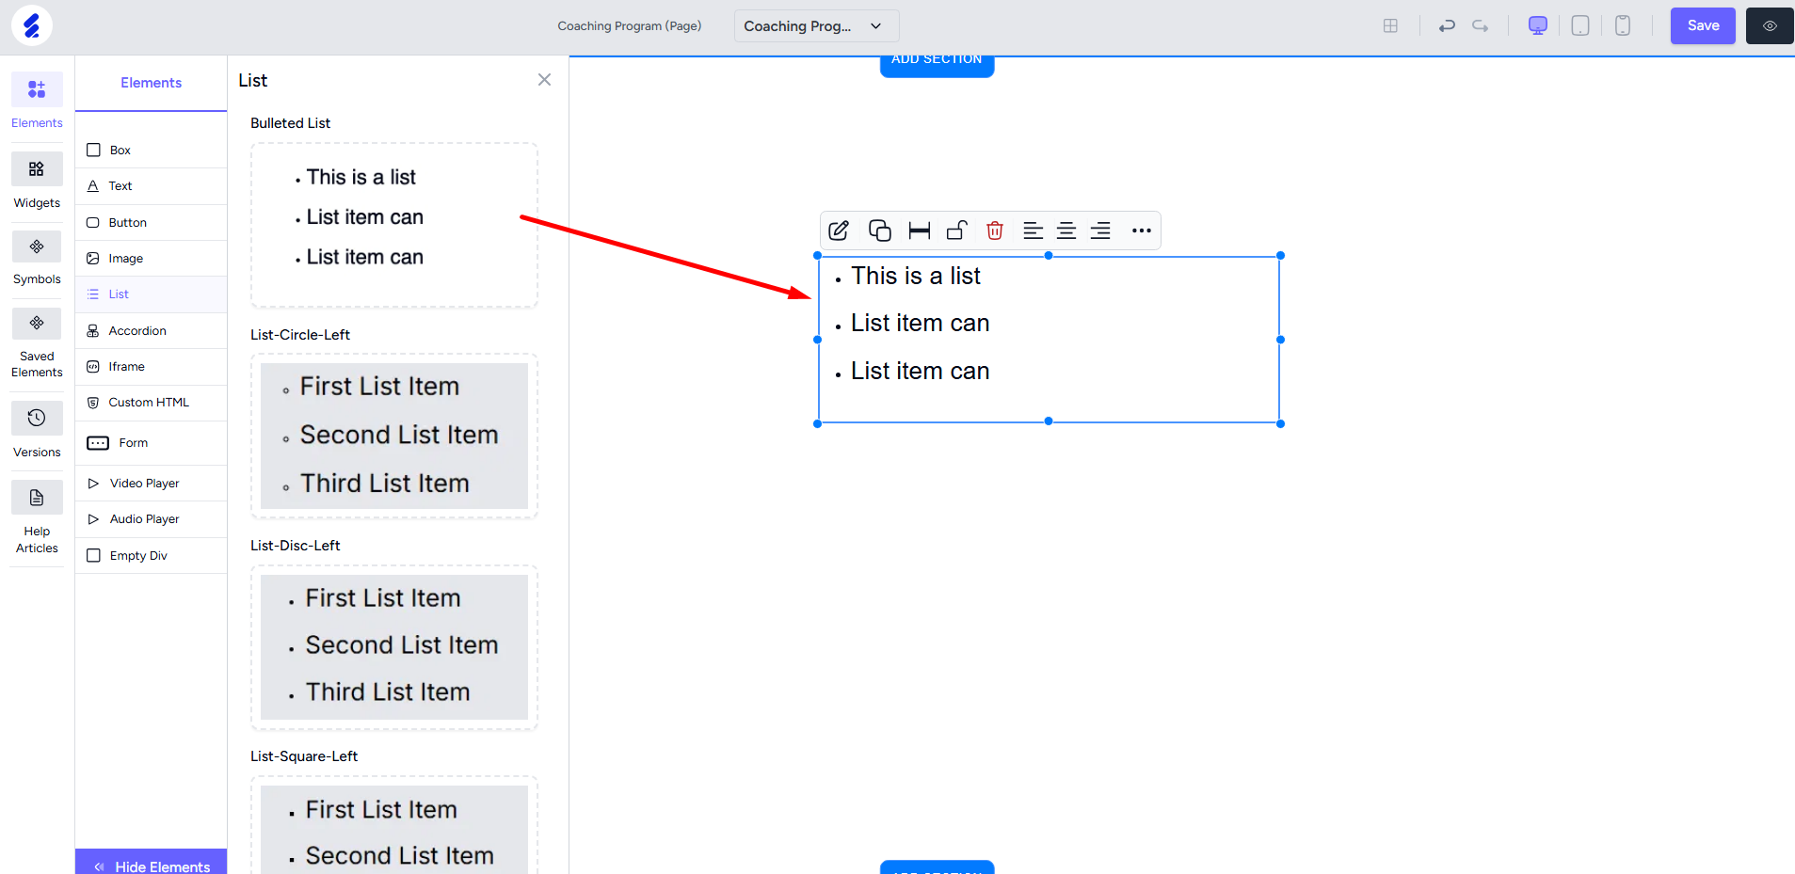This screenshot has width=1795, height=874.
Task: Open the Symbols sidebar panel
Action: point(37,259)
